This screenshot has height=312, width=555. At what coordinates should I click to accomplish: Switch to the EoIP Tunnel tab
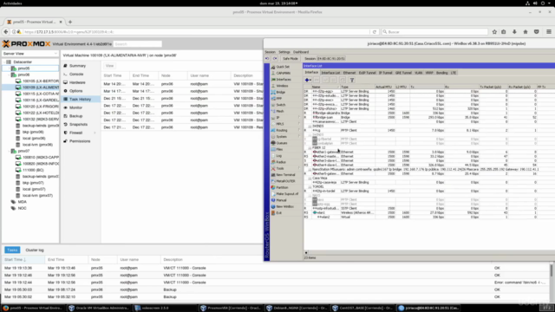(x=367, y=73)
